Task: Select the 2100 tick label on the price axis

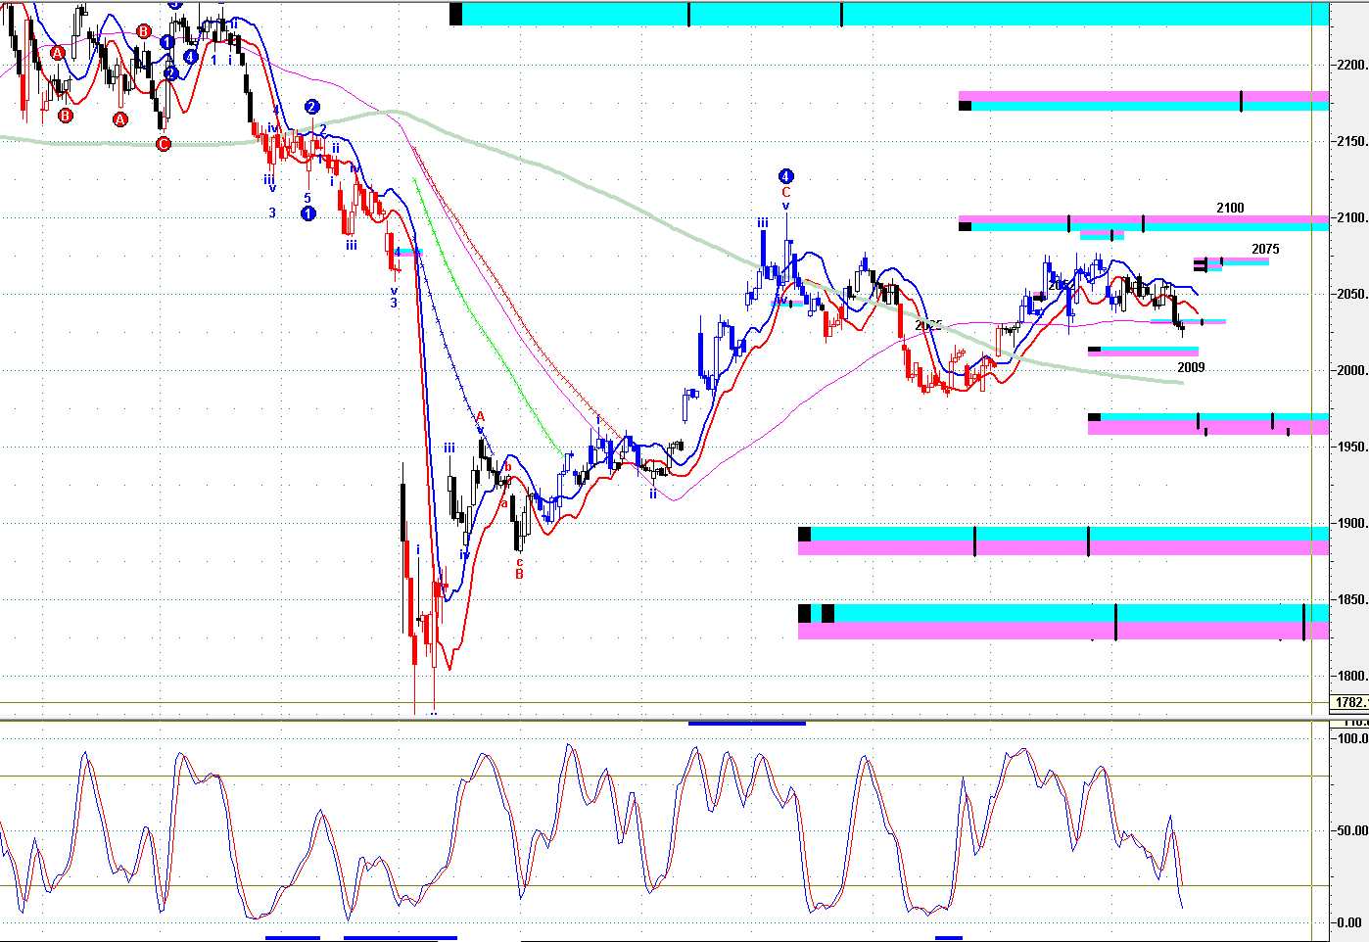Action: (1352, 218)
